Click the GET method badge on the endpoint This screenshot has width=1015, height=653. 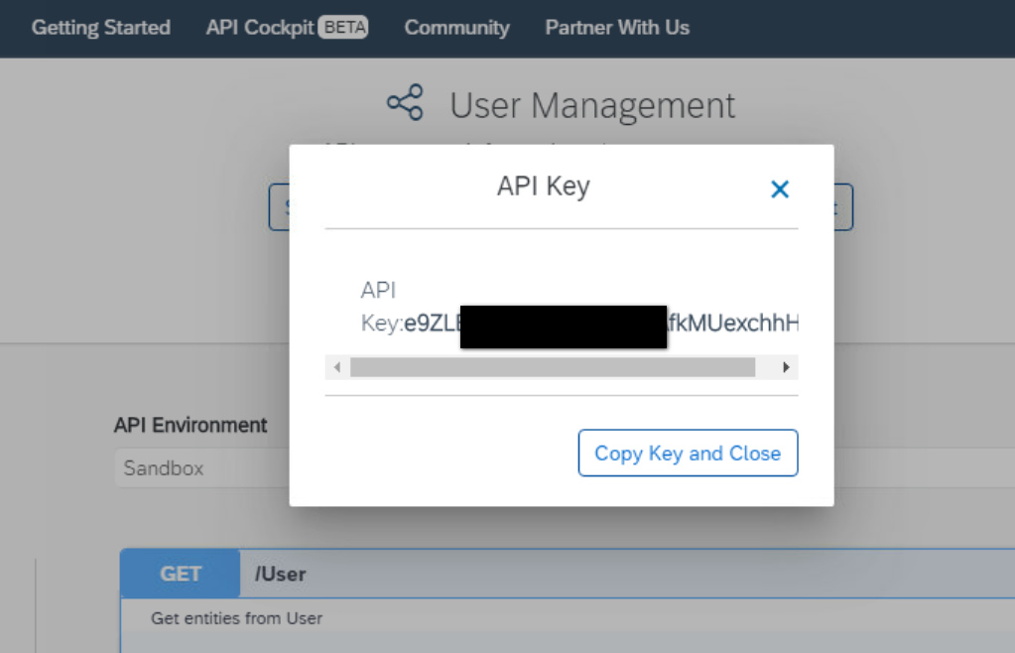coord(179,574)
